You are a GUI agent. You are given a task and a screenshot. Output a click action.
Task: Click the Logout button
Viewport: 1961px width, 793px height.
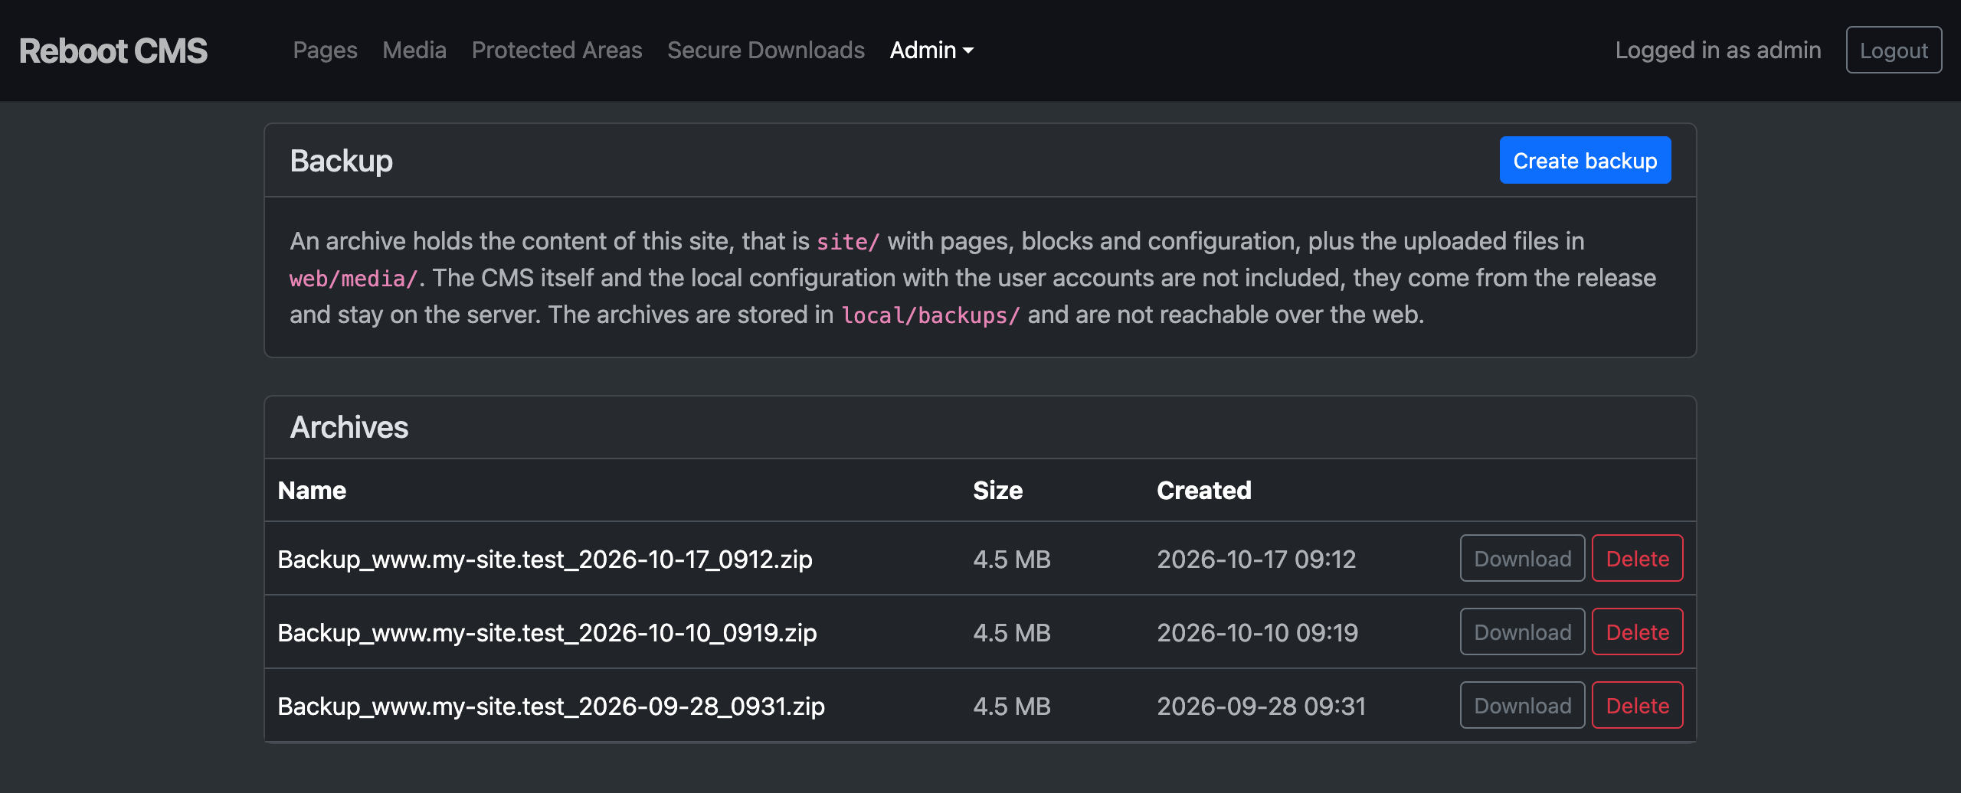coord(1894,51)
